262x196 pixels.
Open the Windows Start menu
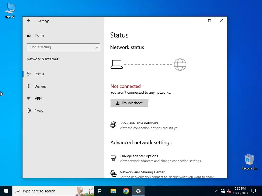tap(6, 191)
